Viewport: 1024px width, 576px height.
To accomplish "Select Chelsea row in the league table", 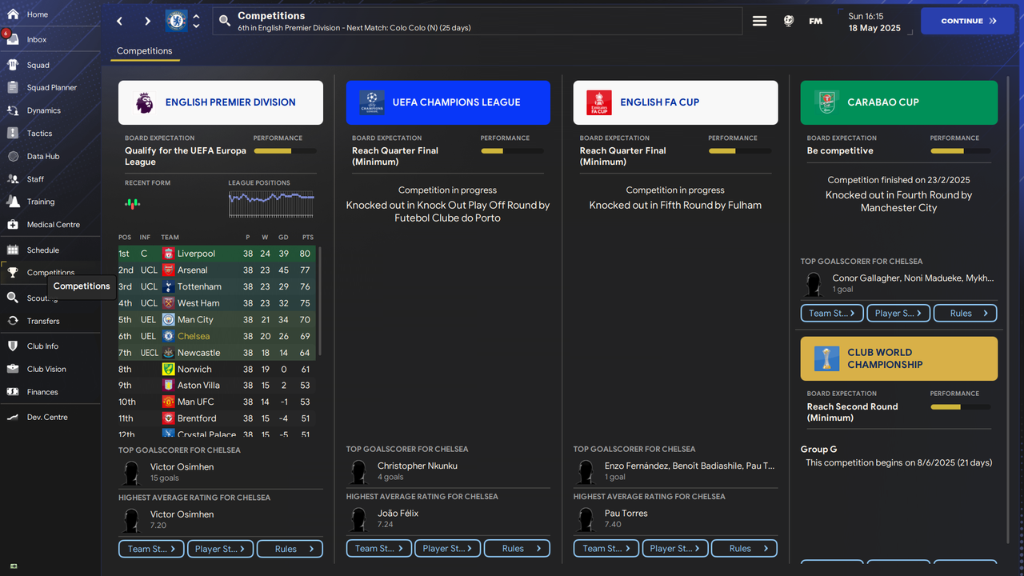I will 217,336.
